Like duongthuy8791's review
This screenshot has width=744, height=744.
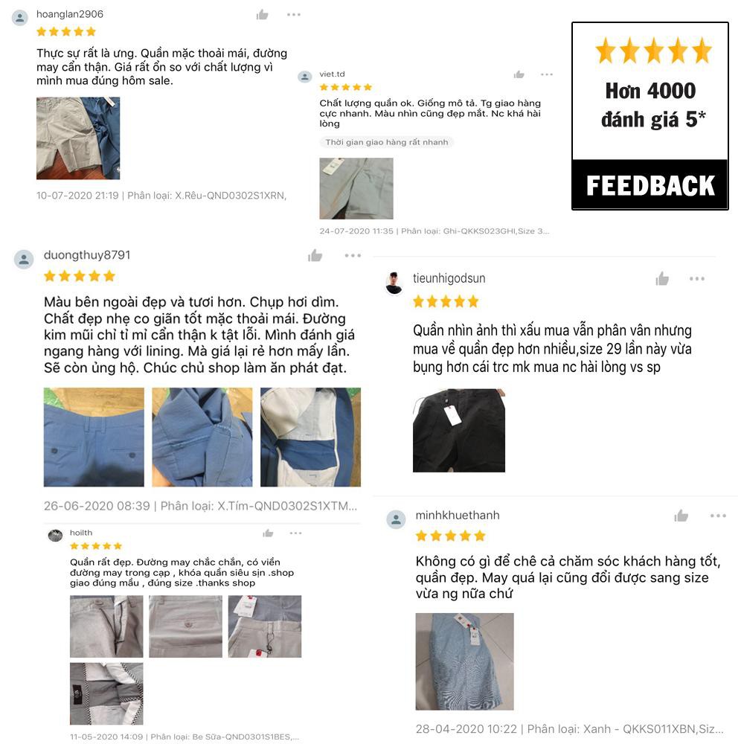tap(315, 256)
